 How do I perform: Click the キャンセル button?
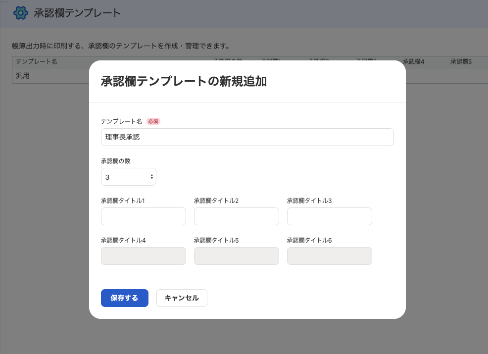pos(182,298)
